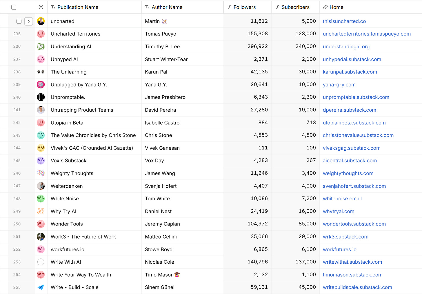Click the Why Try AI logo icon

pos(41,211)
